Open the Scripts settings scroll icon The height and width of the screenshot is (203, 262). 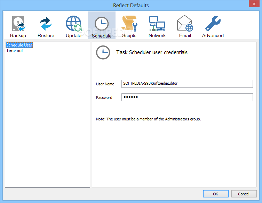pos(129,24)
